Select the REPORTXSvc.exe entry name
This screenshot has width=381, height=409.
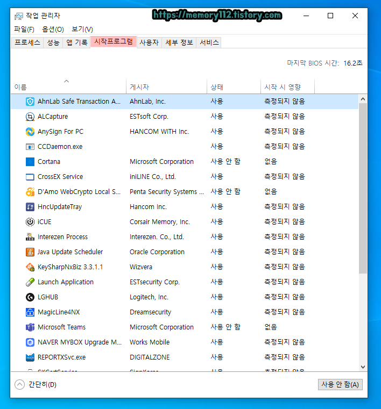[62, 357]
